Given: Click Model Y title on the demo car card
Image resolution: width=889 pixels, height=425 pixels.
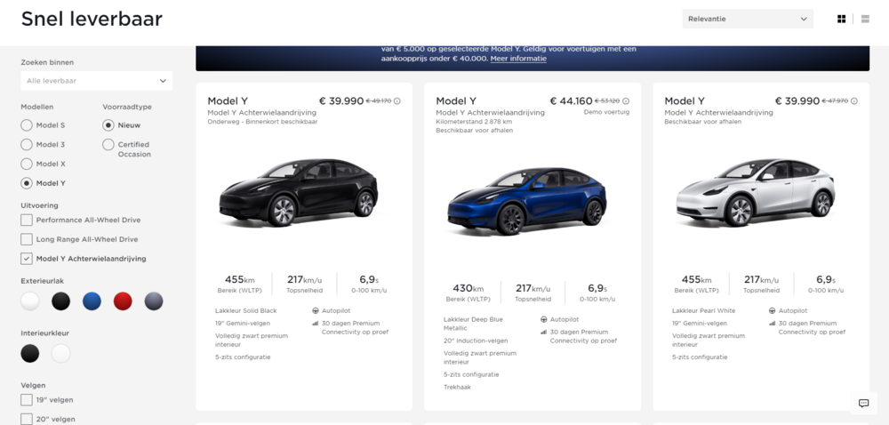Looking at the screenshot, I should click(x=456, y=101).
